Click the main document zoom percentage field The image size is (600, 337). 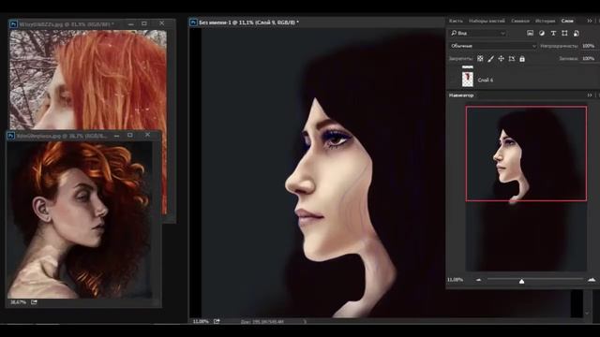pos(201,321)
